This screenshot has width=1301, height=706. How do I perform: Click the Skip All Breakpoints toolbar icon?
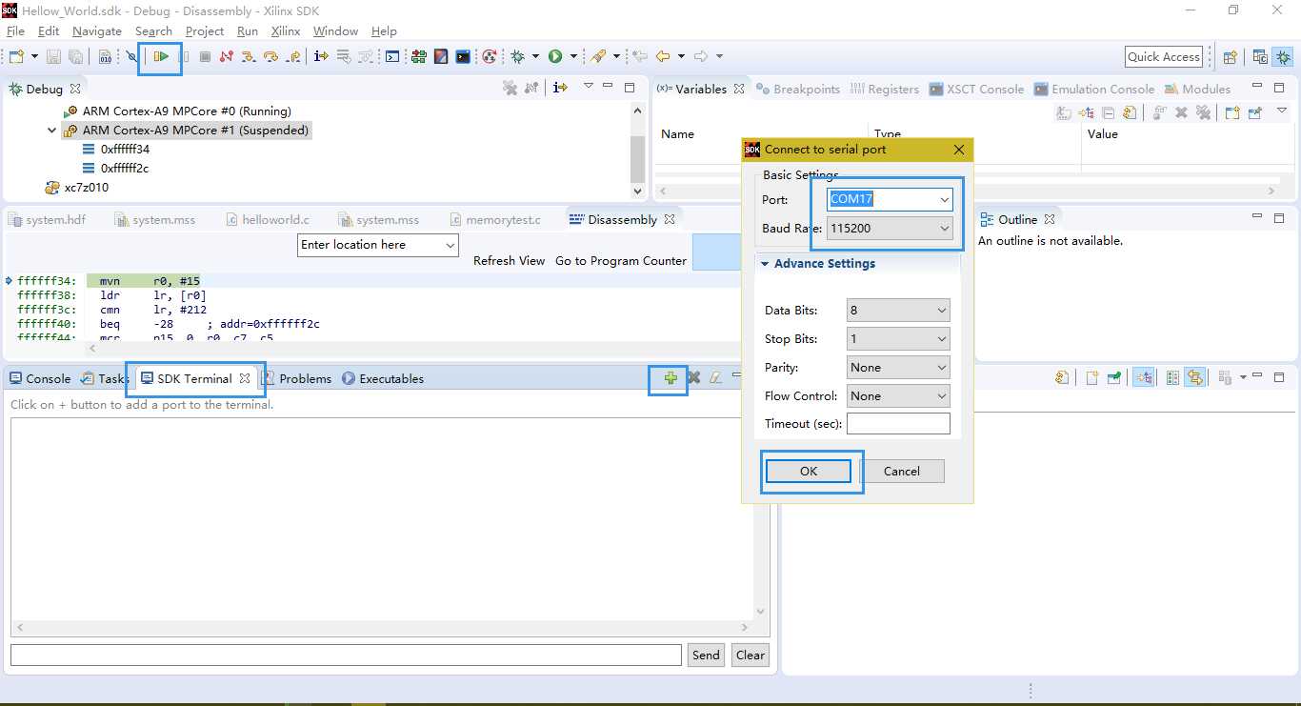tap(131, 57)
